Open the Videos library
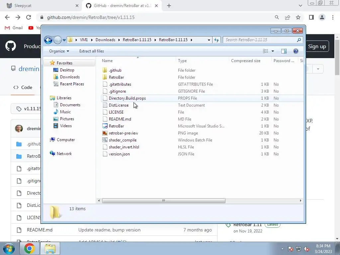 [66, 126]
